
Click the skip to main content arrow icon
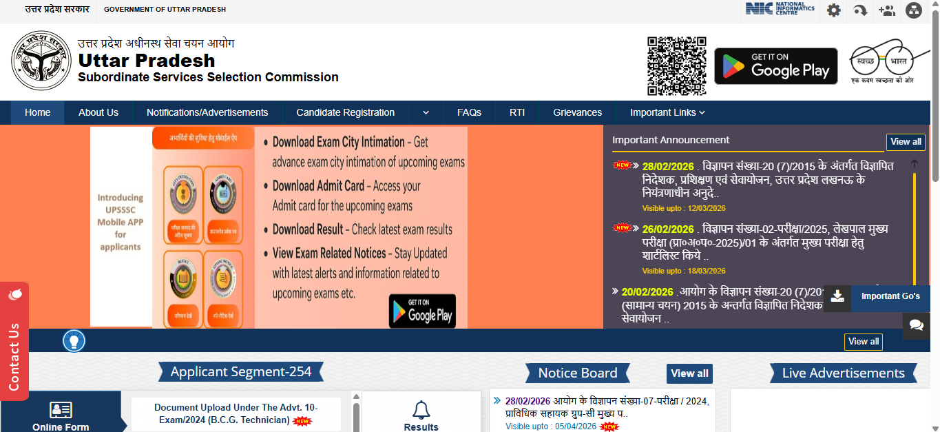click(x=860, y=10)
